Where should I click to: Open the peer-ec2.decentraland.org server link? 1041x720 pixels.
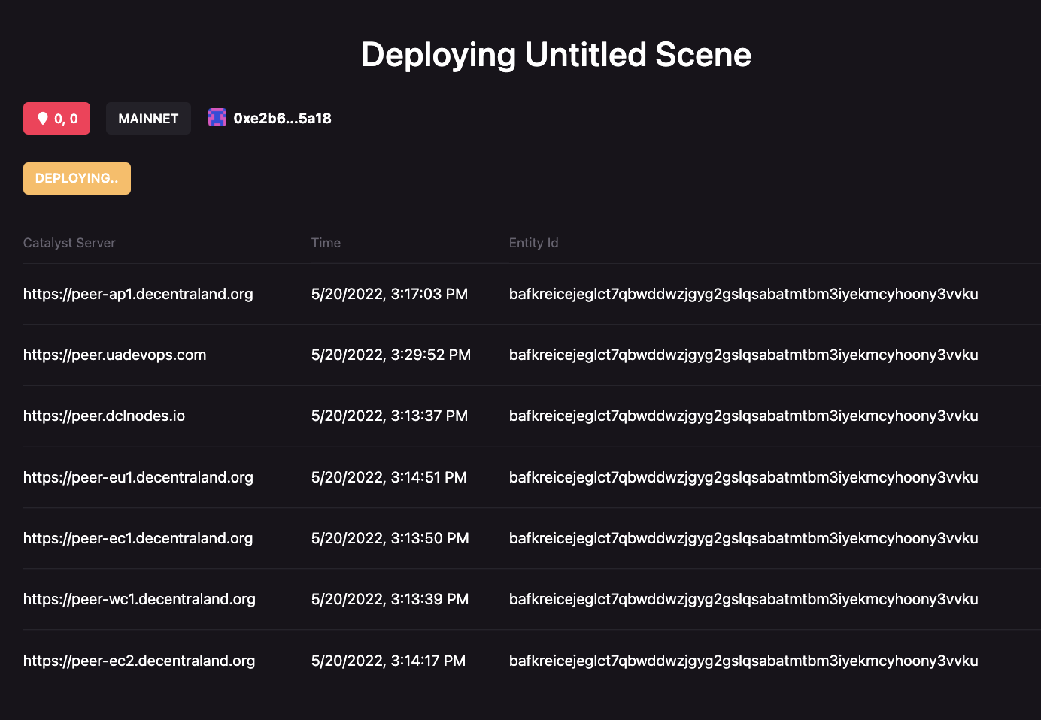click(139, 661)
